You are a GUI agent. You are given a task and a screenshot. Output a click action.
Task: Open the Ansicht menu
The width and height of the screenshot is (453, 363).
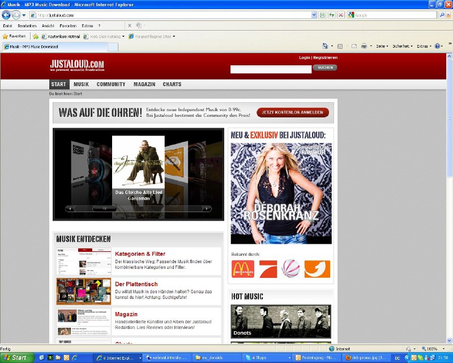[48, 26]
